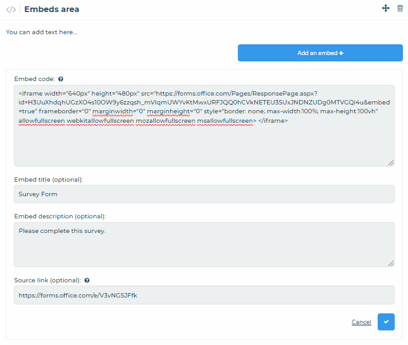Open help tooltip next to Embed code
The height and width of the screenshot is (345, 408).
coord(61,79)
